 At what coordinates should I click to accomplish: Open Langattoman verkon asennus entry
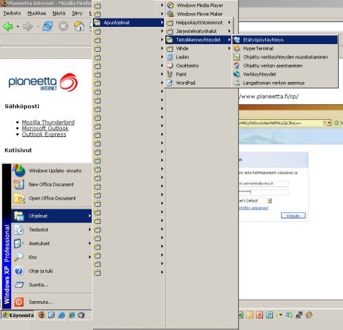pos(285,83)
